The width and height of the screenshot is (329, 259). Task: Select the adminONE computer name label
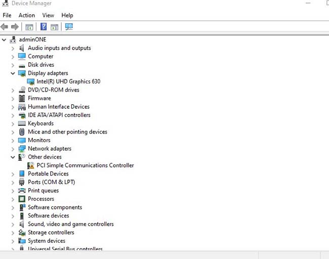[32, 39]
